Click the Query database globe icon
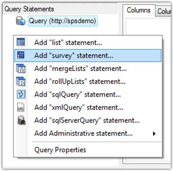 [x=21, y=21]
